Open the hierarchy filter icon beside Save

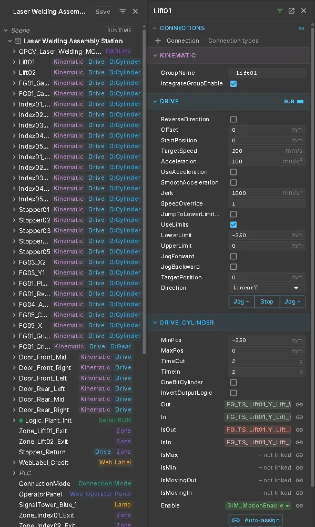123,12
